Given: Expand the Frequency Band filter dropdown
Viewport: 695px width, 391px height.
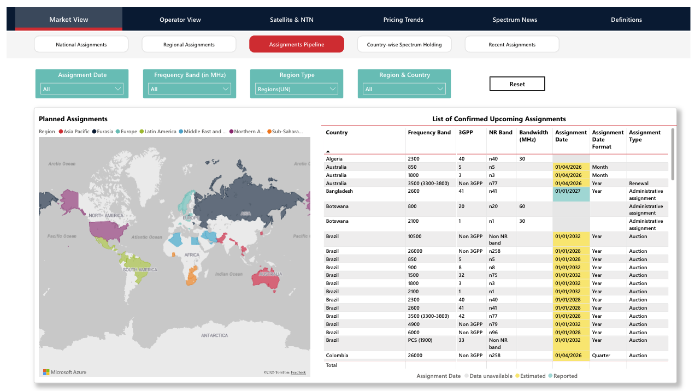Looking at the screenshot, I should (190, 89).
